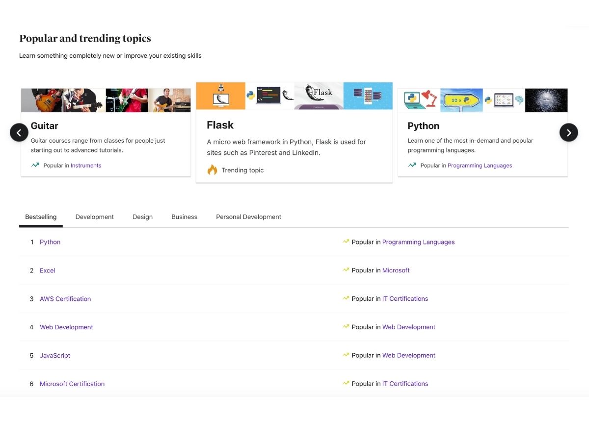Open the Microsoft Certification topic link
The height and width of the screenshot is (441, 589).
[x=72, y=384]
